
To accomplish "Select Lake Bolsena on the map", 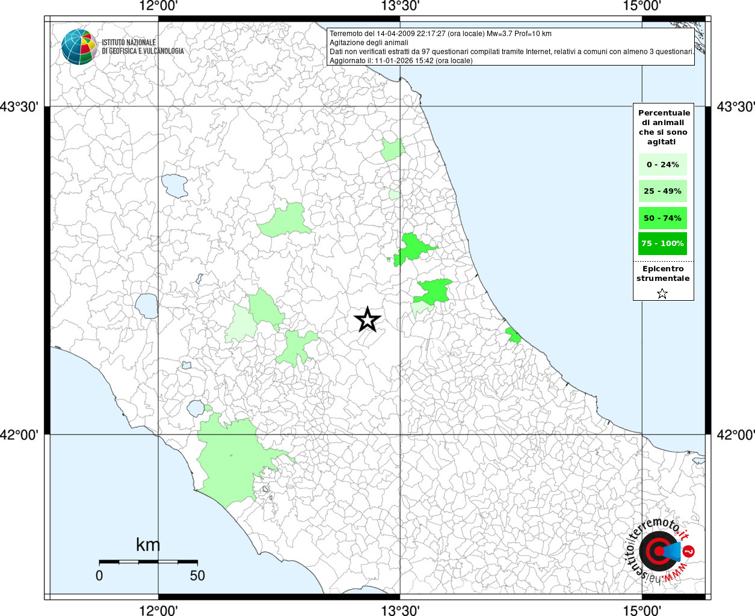I will (x=146, y=306).
